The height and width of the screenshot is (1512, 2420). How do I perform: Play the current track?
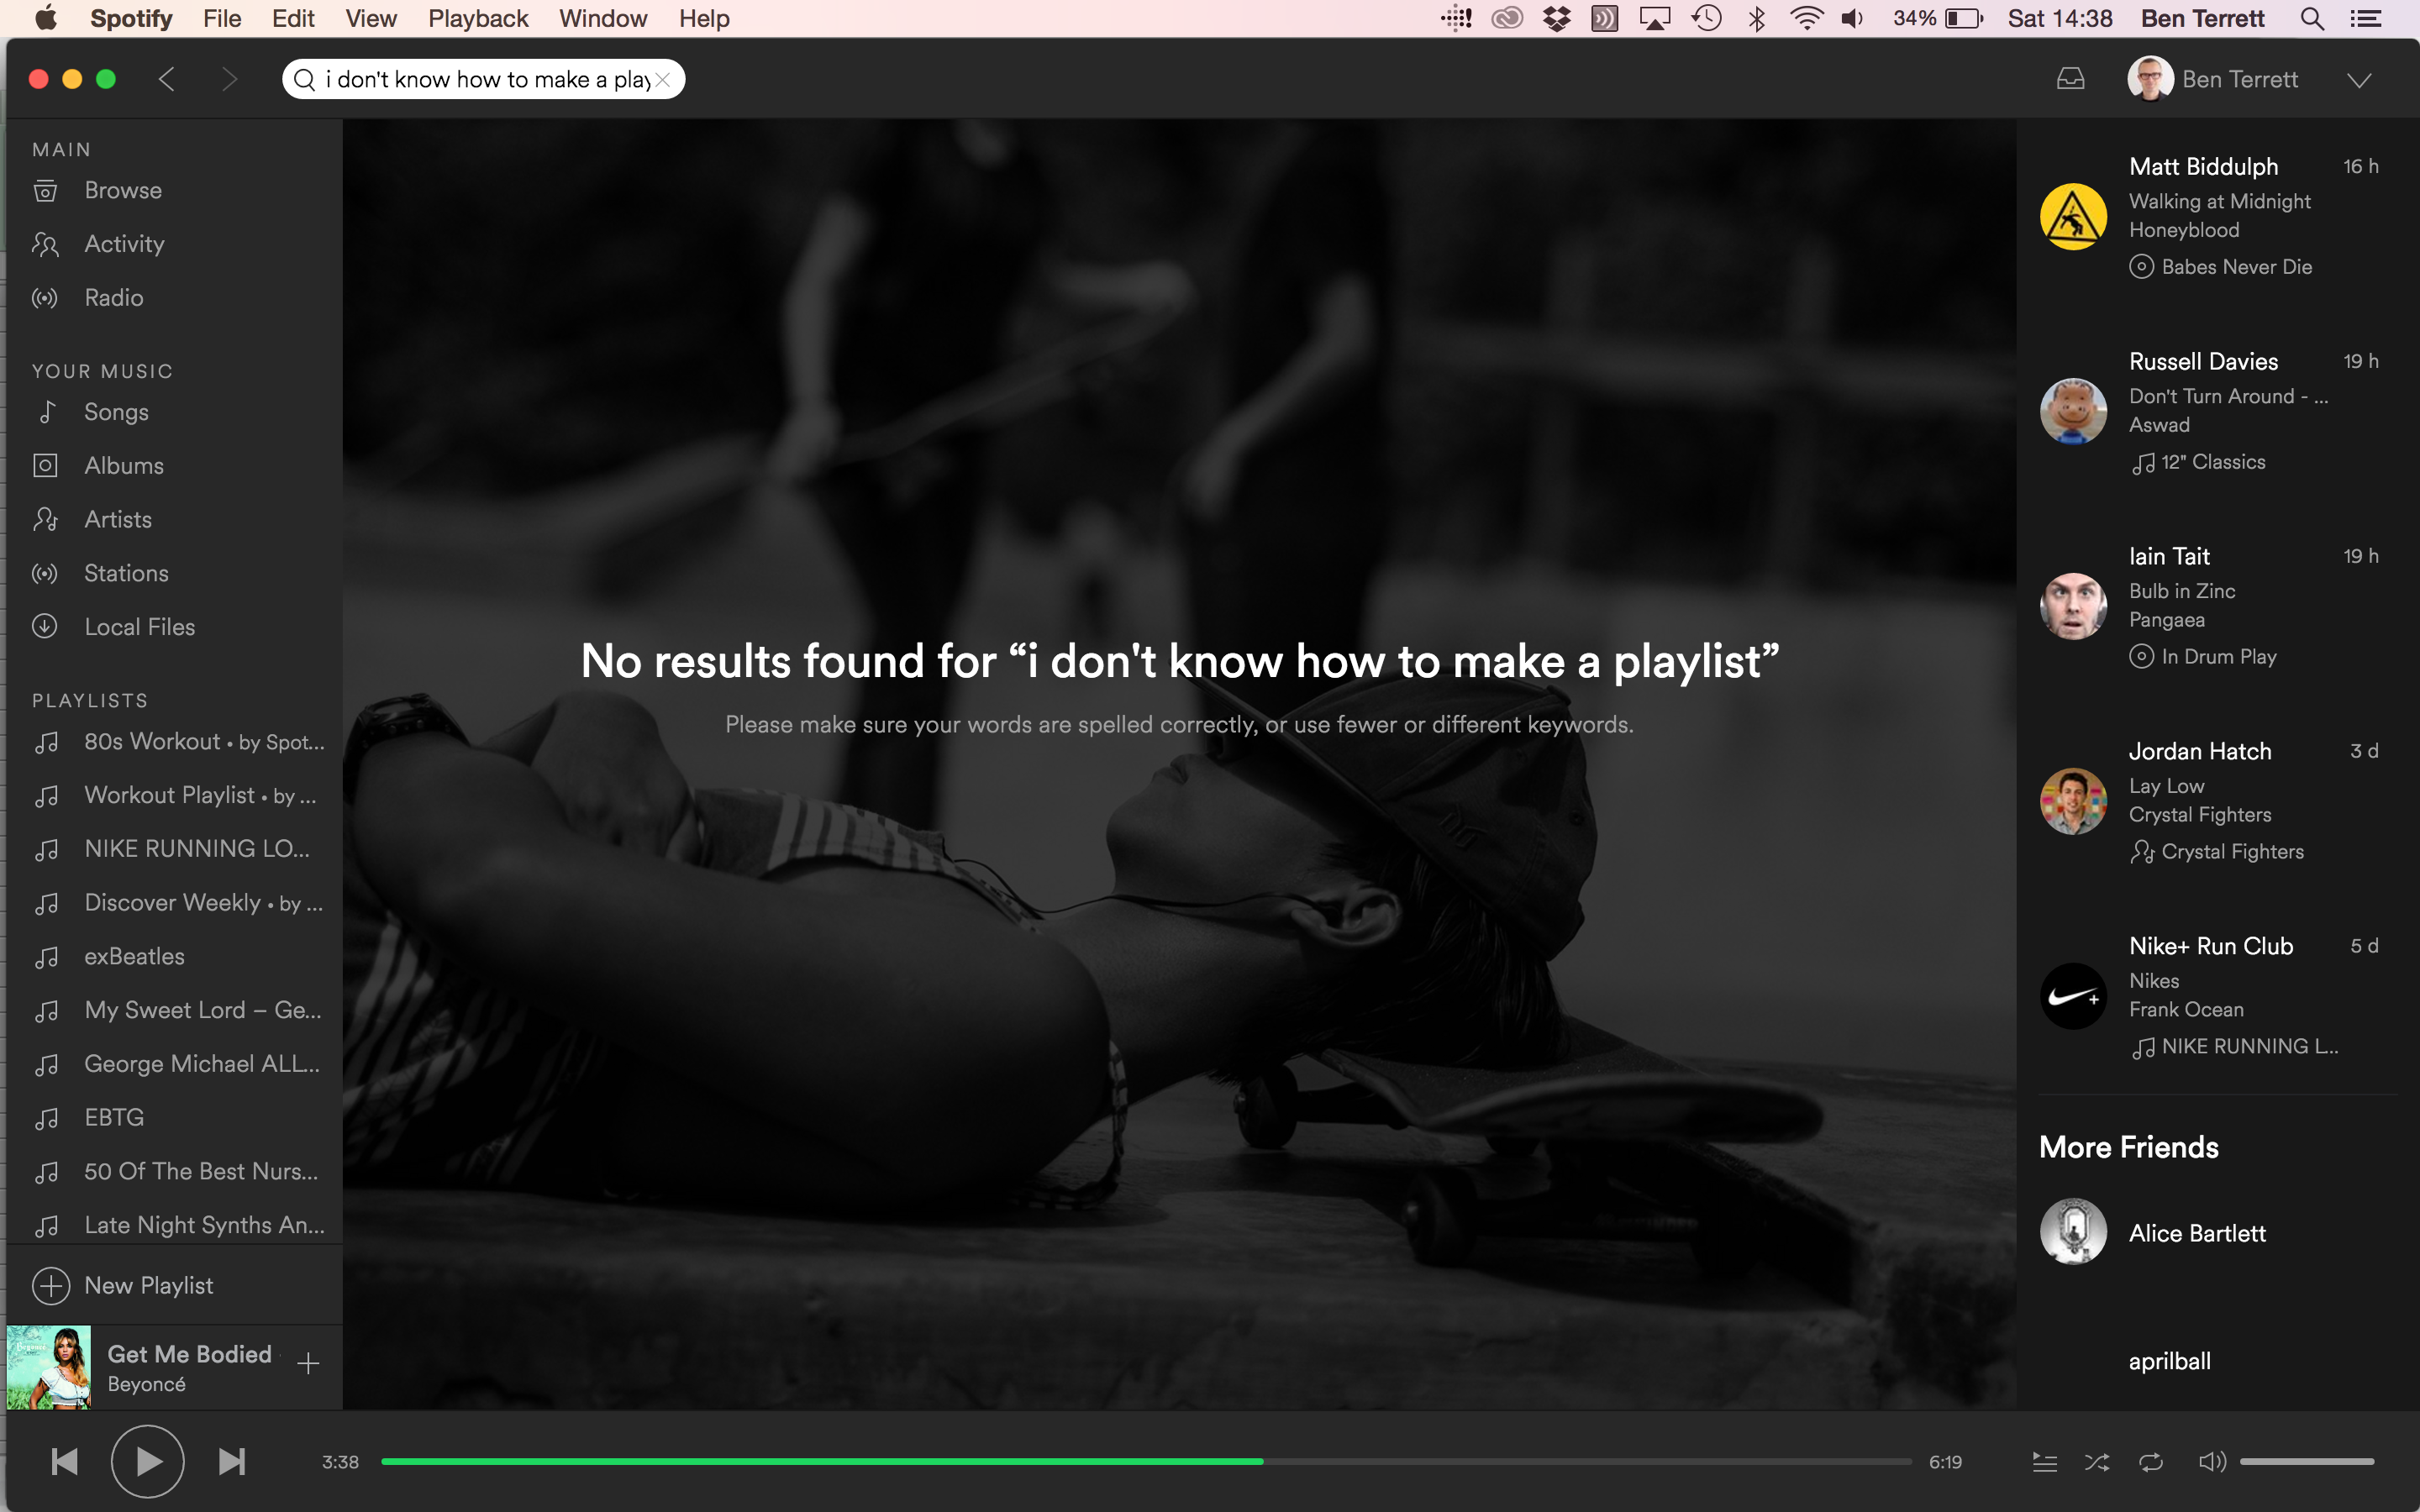point(146,1461)
